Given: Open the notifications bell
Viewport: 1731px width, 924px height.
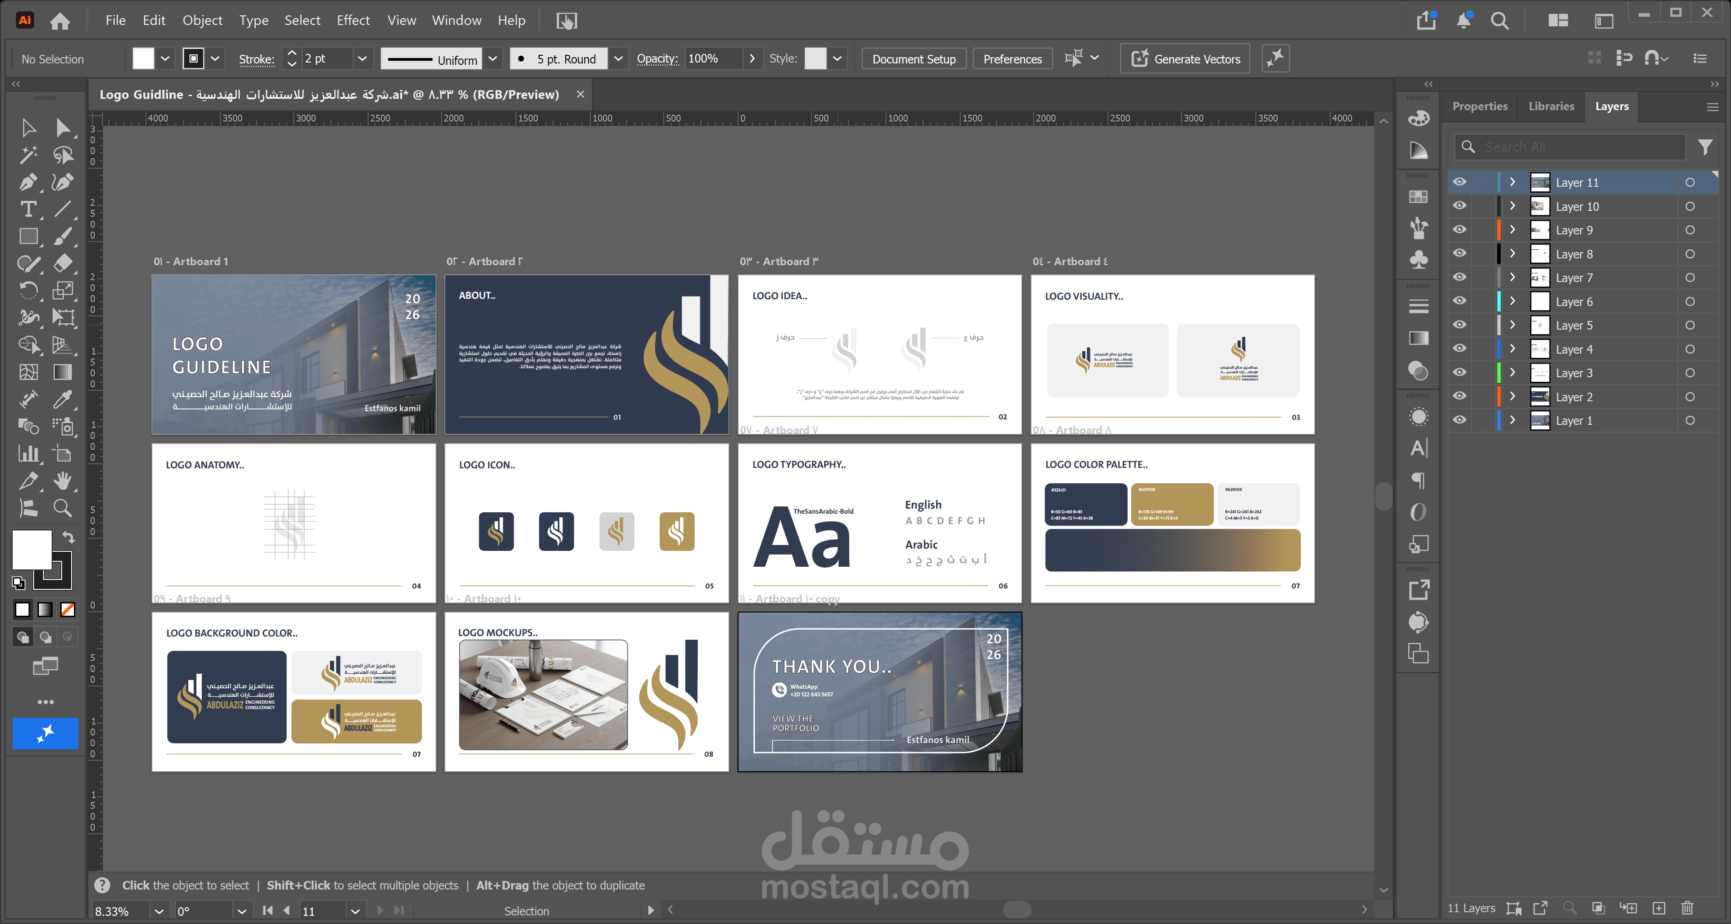Looking at the screenshot, I should (x=1464, y=21).
